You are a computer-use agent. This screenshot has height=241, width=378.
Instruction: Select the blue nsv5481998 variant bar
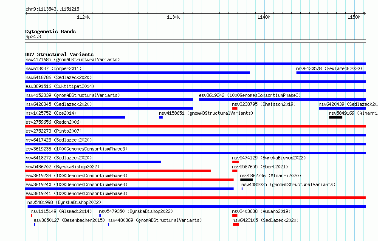[197, 207]
